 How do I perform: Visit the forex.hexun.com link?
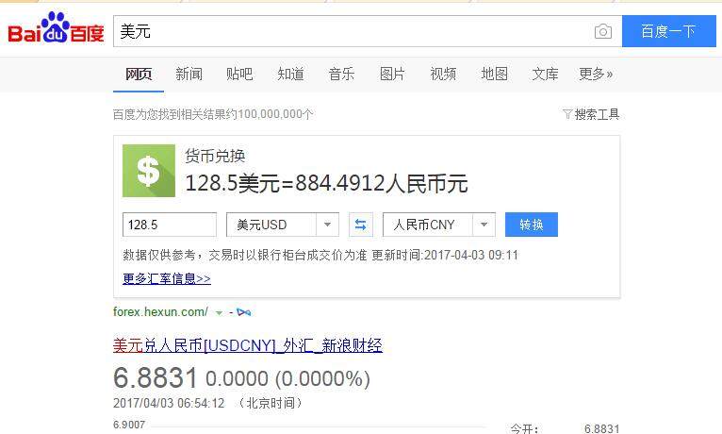pyautogui.click(x=160, y=312)
